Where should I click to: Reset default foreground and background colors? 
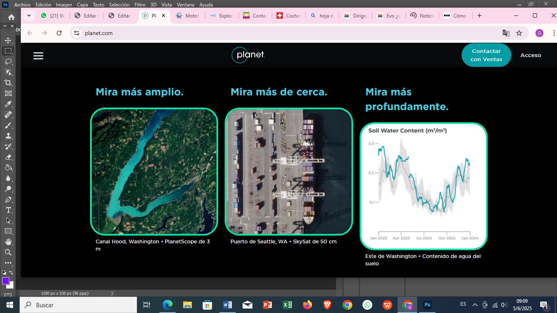pyautogui.click(x=4, y=273)
